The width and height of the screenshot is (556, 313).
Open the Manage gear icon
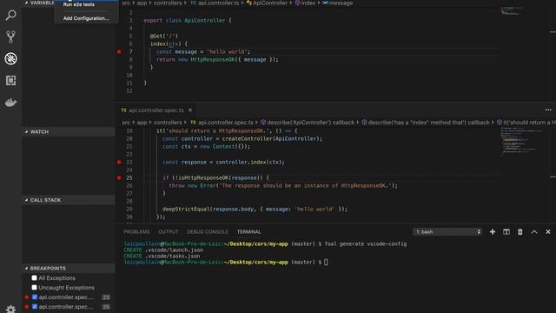pos(10,309)
